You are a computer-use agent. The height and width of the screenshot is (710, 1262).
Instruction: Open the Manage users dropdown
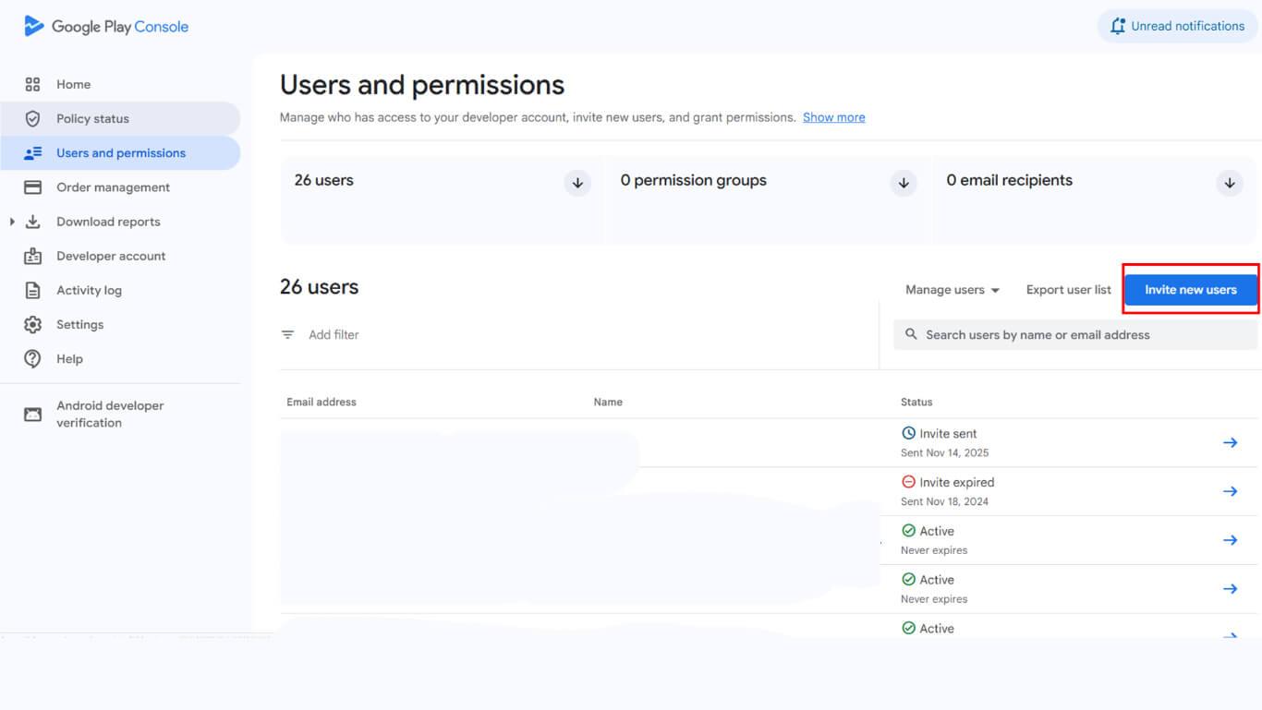pos(953,290)
